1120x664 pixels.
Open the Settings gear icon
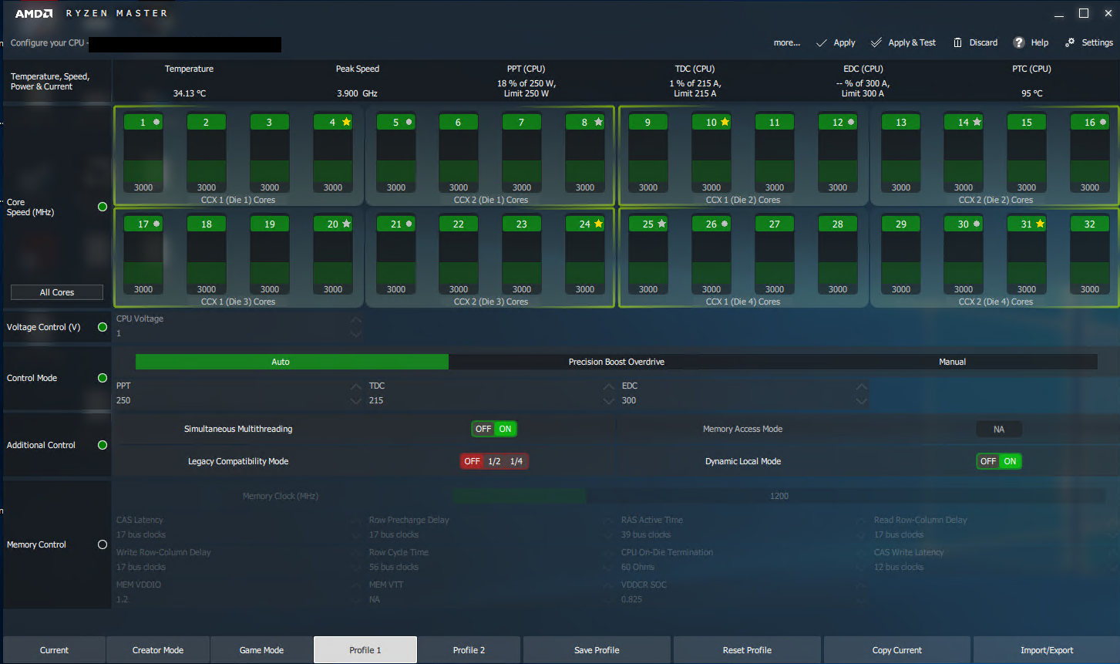click(1070, 42)
